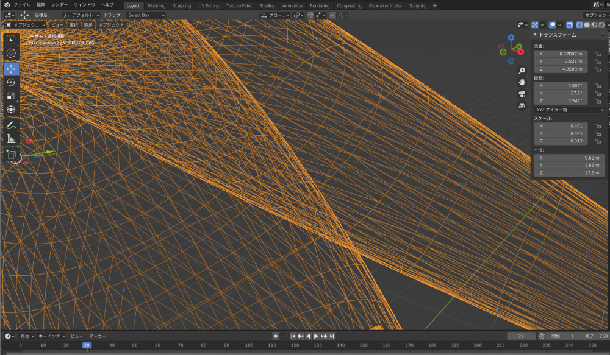This screenshot has width=610, height=355.
Task: Collapse the トランスフォーム panel
Action: click(536, 35)
